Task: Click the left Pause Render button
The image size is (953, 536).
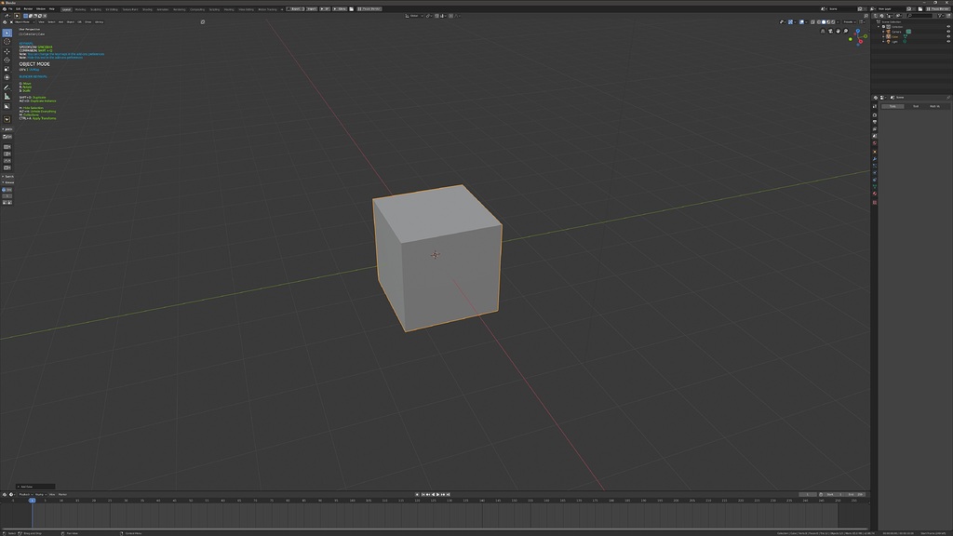Action: 369,9
